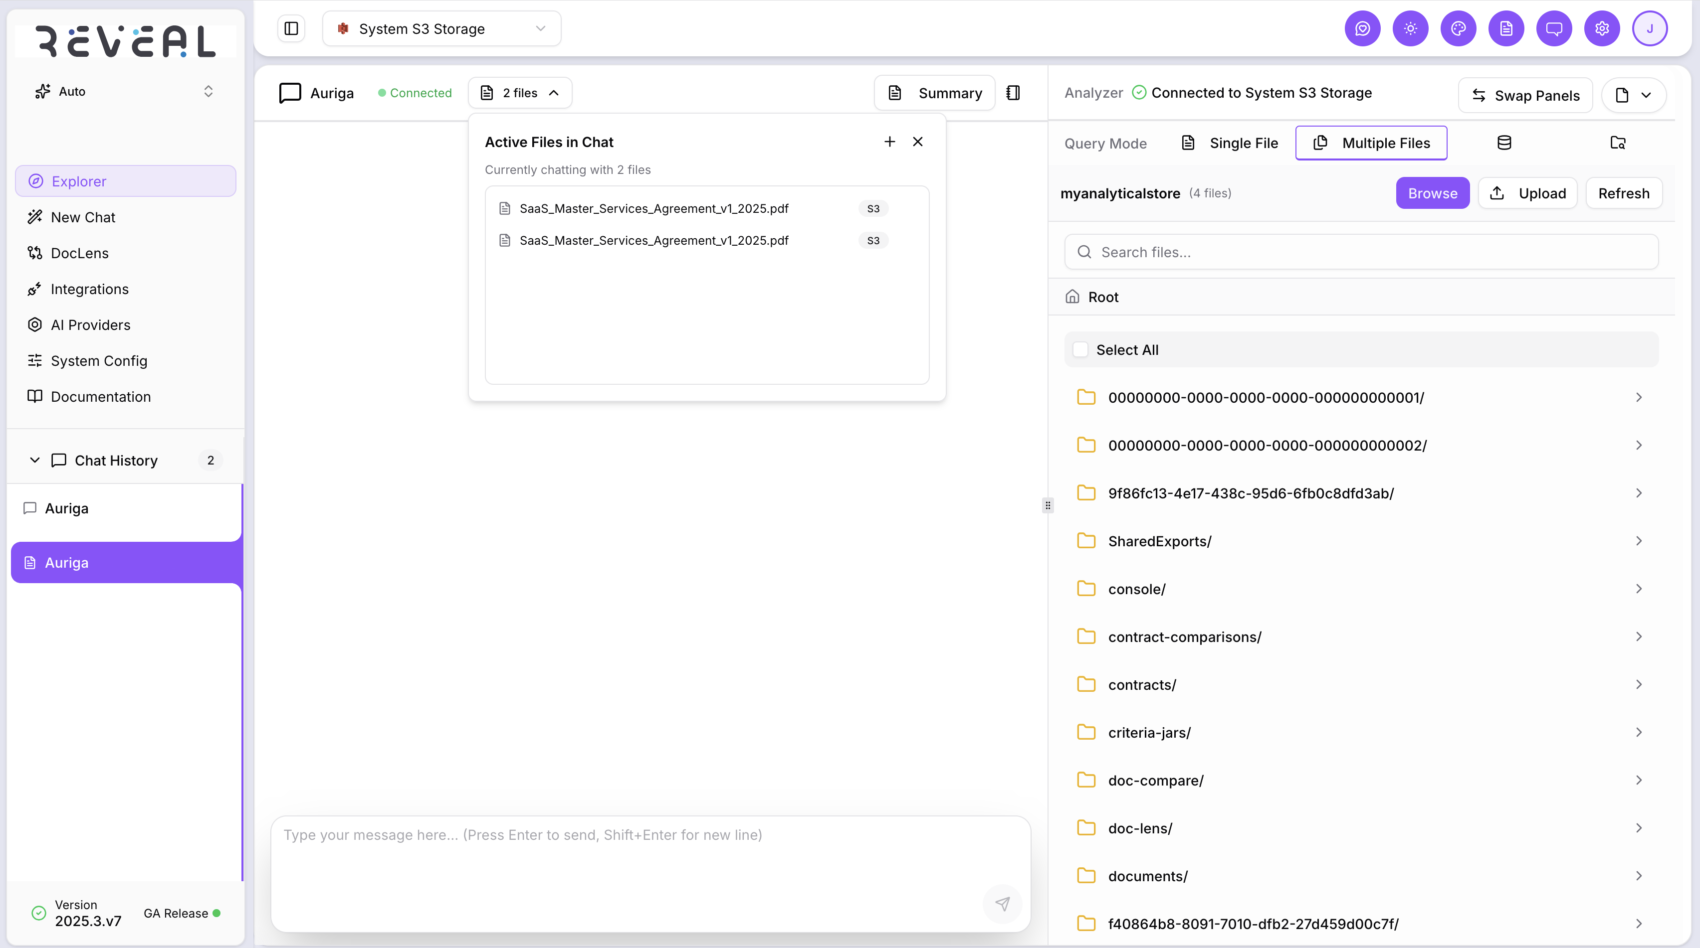
Task: Open the doc-lens/ folder
Action: click(x=1361, y=828)
